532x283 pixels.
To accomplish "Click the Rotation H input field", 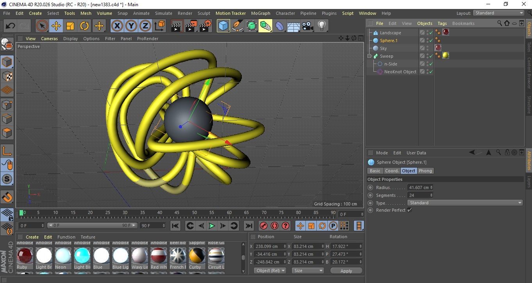I will (346, 246).
